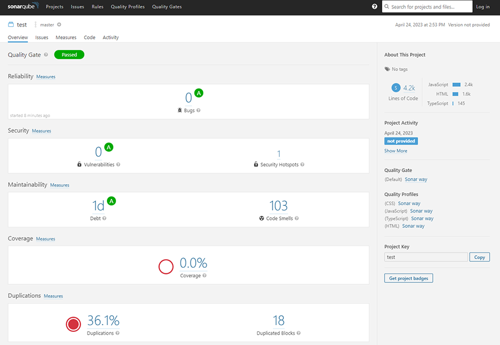Switch to the Measures tab
Image resolution: width=500 pixels, height=345 pixels.
pyautogui.click(x=66, y=38)
